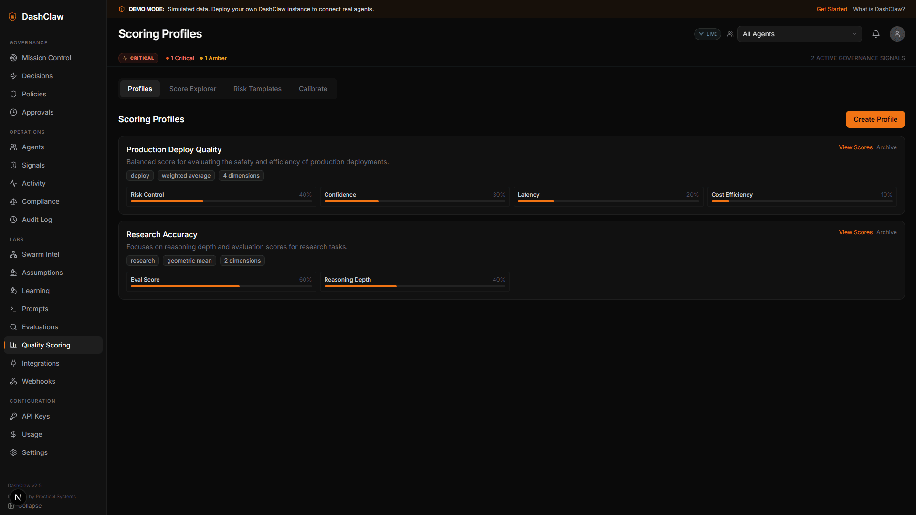Toggle the LIVE status indicator
This screenshot has height=515, width=916.
point(707,34)
